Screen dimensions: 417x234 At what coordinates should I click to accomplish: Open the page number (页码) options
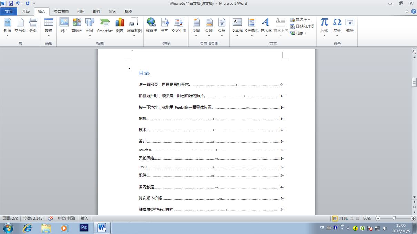pyautogui.click(x=222, y=27)
